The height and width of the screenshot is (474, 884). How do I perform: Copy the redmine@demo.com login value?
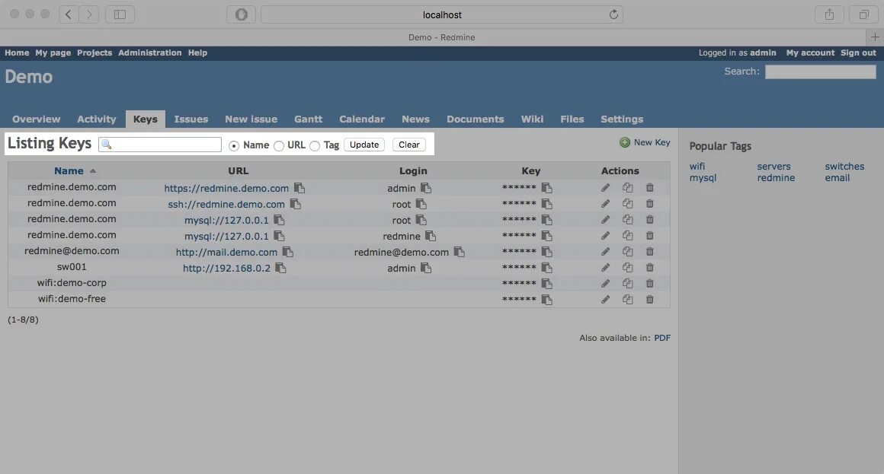(460, 251)
